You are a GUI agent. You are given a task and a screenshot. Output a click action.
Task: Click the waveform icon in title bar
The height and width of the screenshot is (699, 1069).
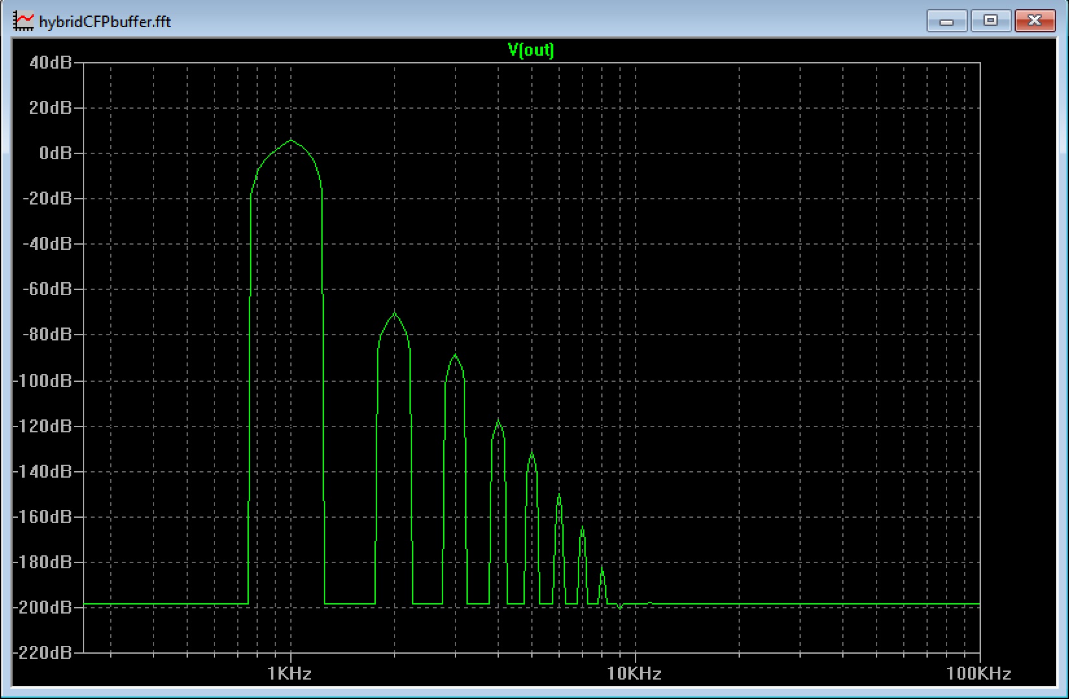tap(23, 21)
